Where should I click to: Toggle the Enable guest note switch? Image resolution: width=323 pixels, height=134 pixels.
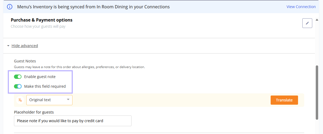tap(18, 77)
